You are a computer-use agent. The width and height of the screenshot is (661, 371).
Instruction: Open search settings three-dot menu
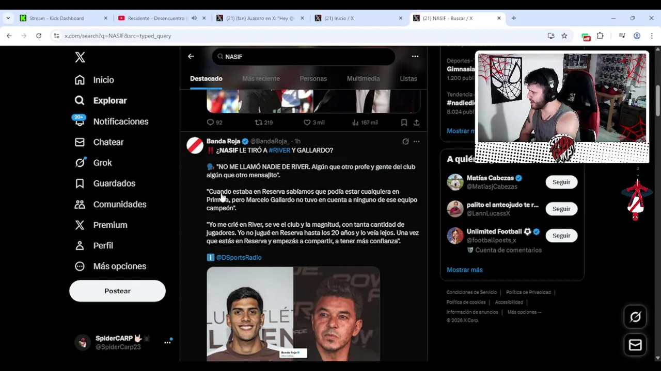415,57
